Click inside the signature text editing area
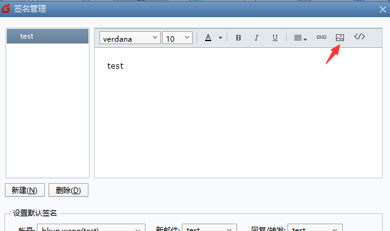The width and height of the screenshot is (390, 231). (238, 113)
